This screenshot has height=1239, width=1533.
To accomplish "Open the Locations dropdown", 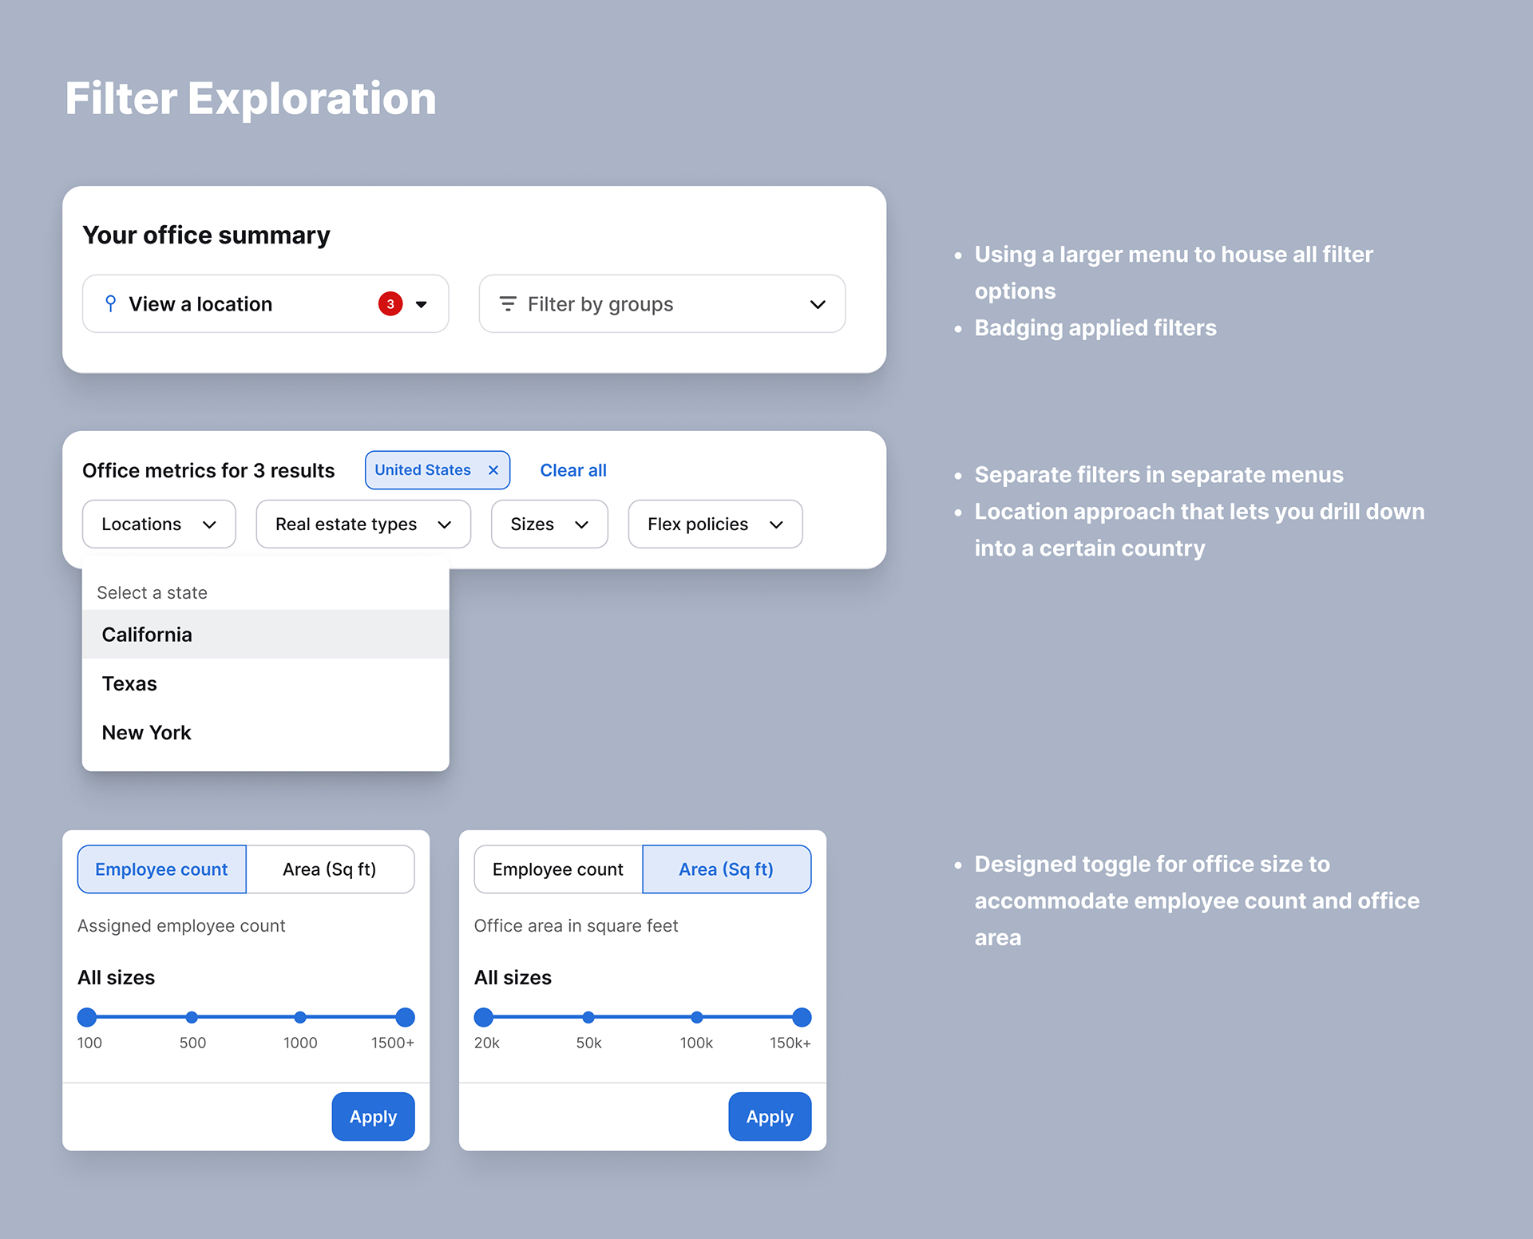I will pos(159,524).
